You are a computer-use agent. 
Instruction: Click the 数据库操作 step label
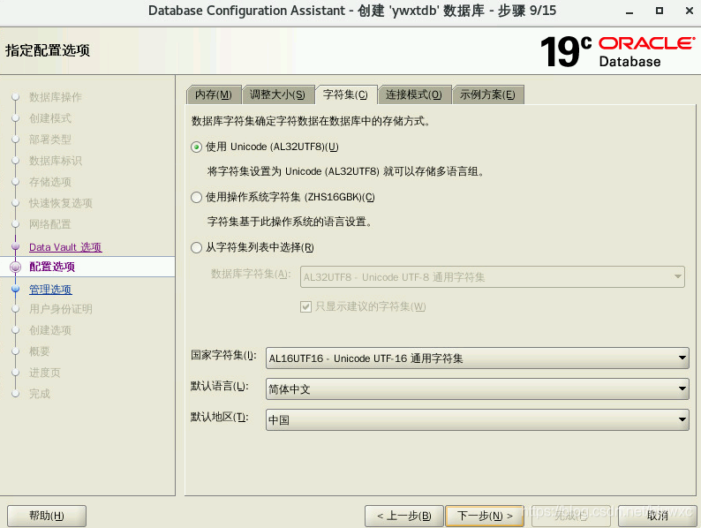coord(56,97)
